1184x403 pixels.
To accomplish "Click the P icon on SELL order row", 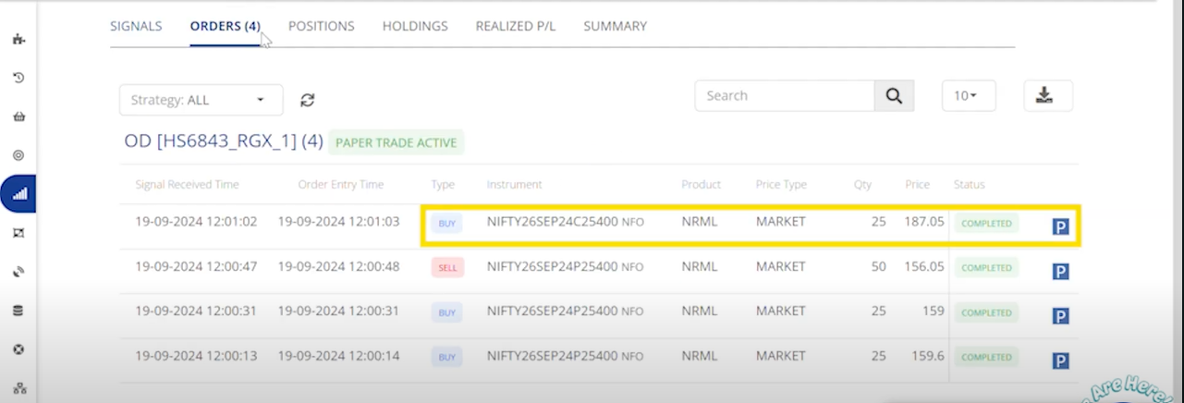I will tap(1060, 271).
